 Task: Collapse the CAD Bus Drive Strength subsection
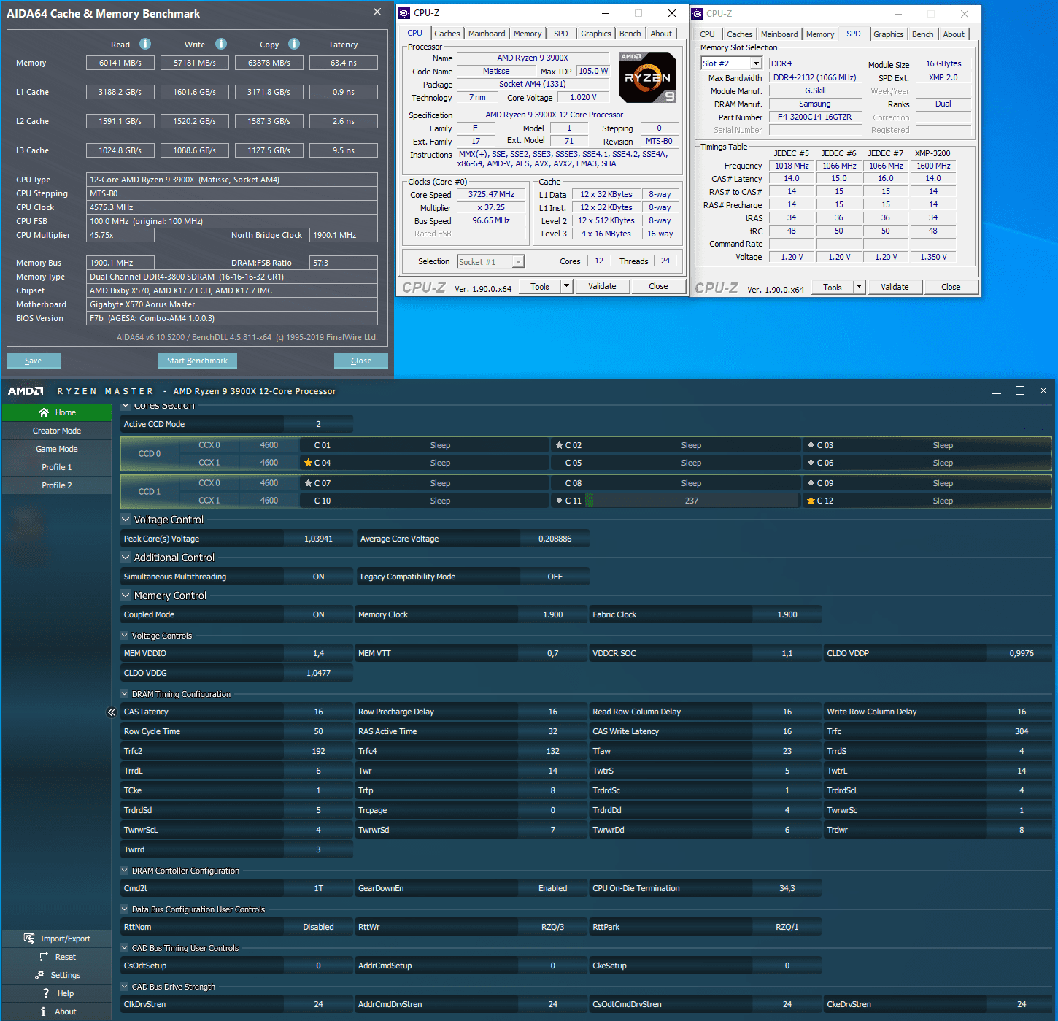coord(125,987)
